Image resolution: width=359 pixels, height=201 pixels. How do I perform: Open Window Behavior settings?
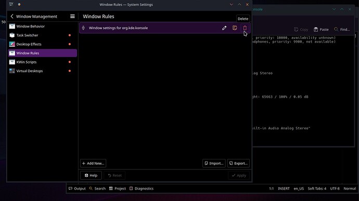pyautogui.click(x=43, y=26)
